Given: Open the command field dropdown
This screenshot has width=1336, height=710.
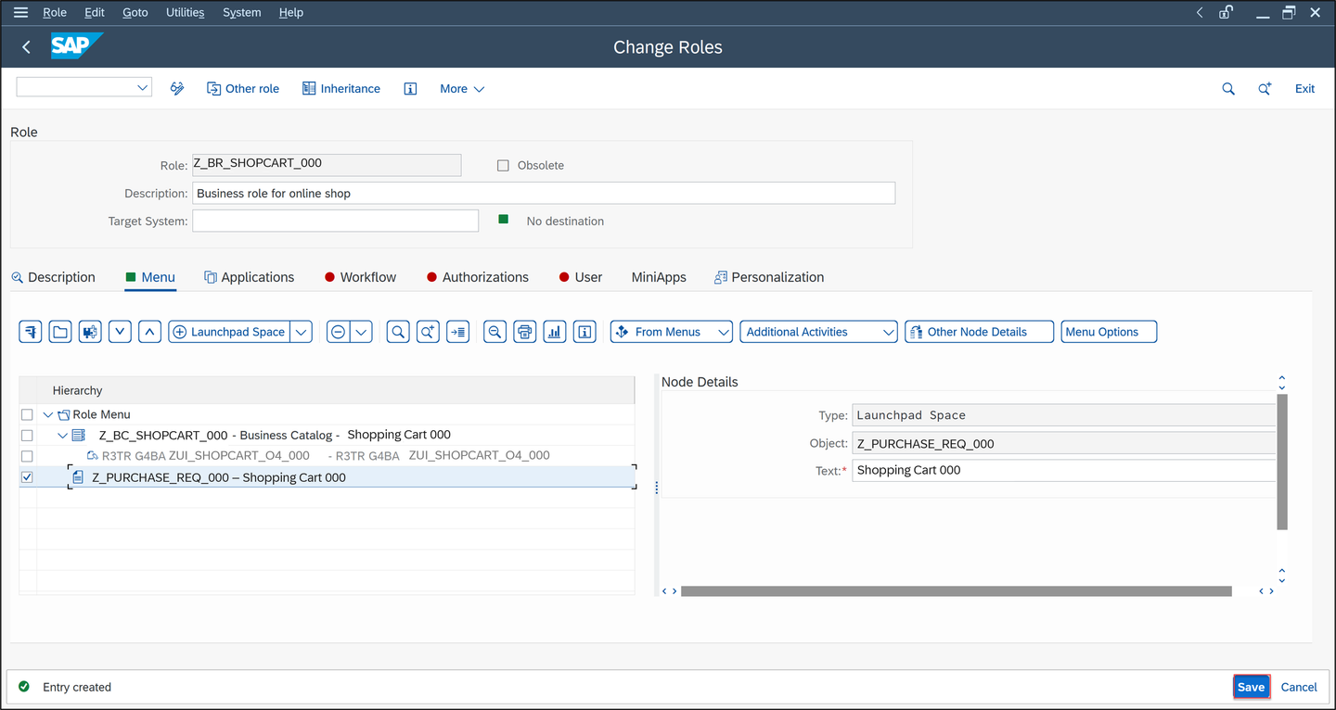Looking at the screenshot, I should tap(143, 88).
